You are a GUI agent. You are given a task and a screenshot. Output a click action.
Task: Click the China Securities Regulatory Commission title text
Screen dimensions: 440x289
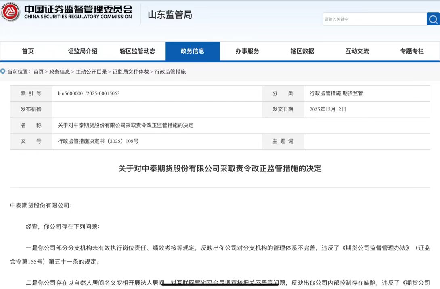tap(78, 12)
